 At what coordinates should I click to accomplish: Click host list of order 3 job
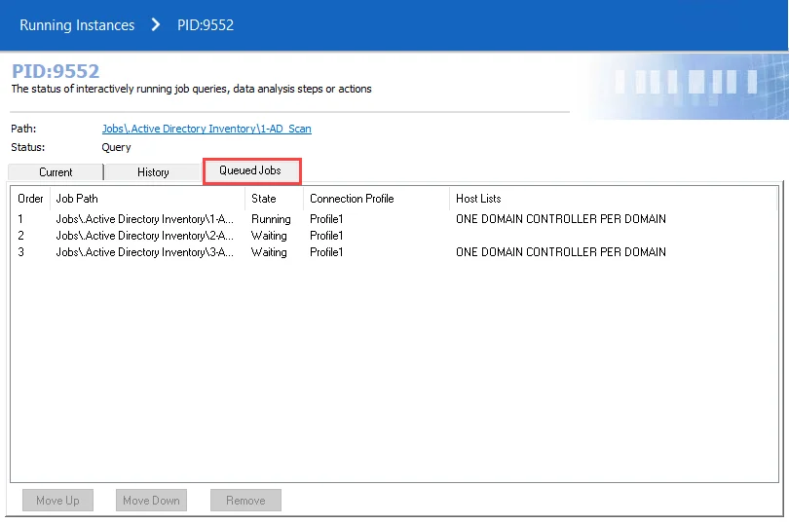click(560, 252)
